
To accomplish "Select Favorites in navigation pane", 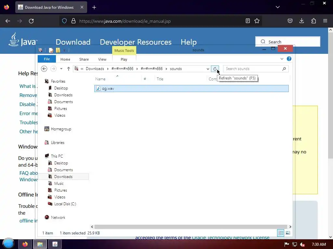I will click(58, 81).
